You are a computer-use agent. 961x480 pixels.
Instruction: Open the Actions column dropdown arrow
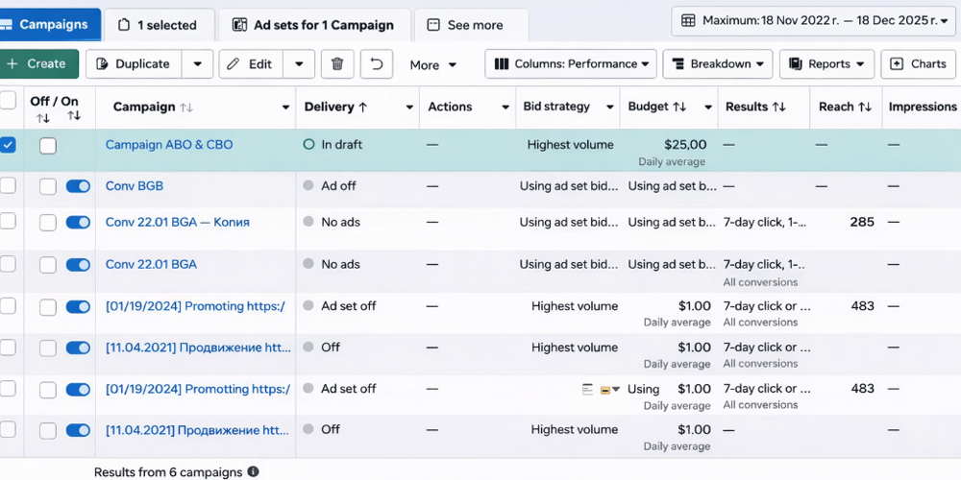click(505, 108)
